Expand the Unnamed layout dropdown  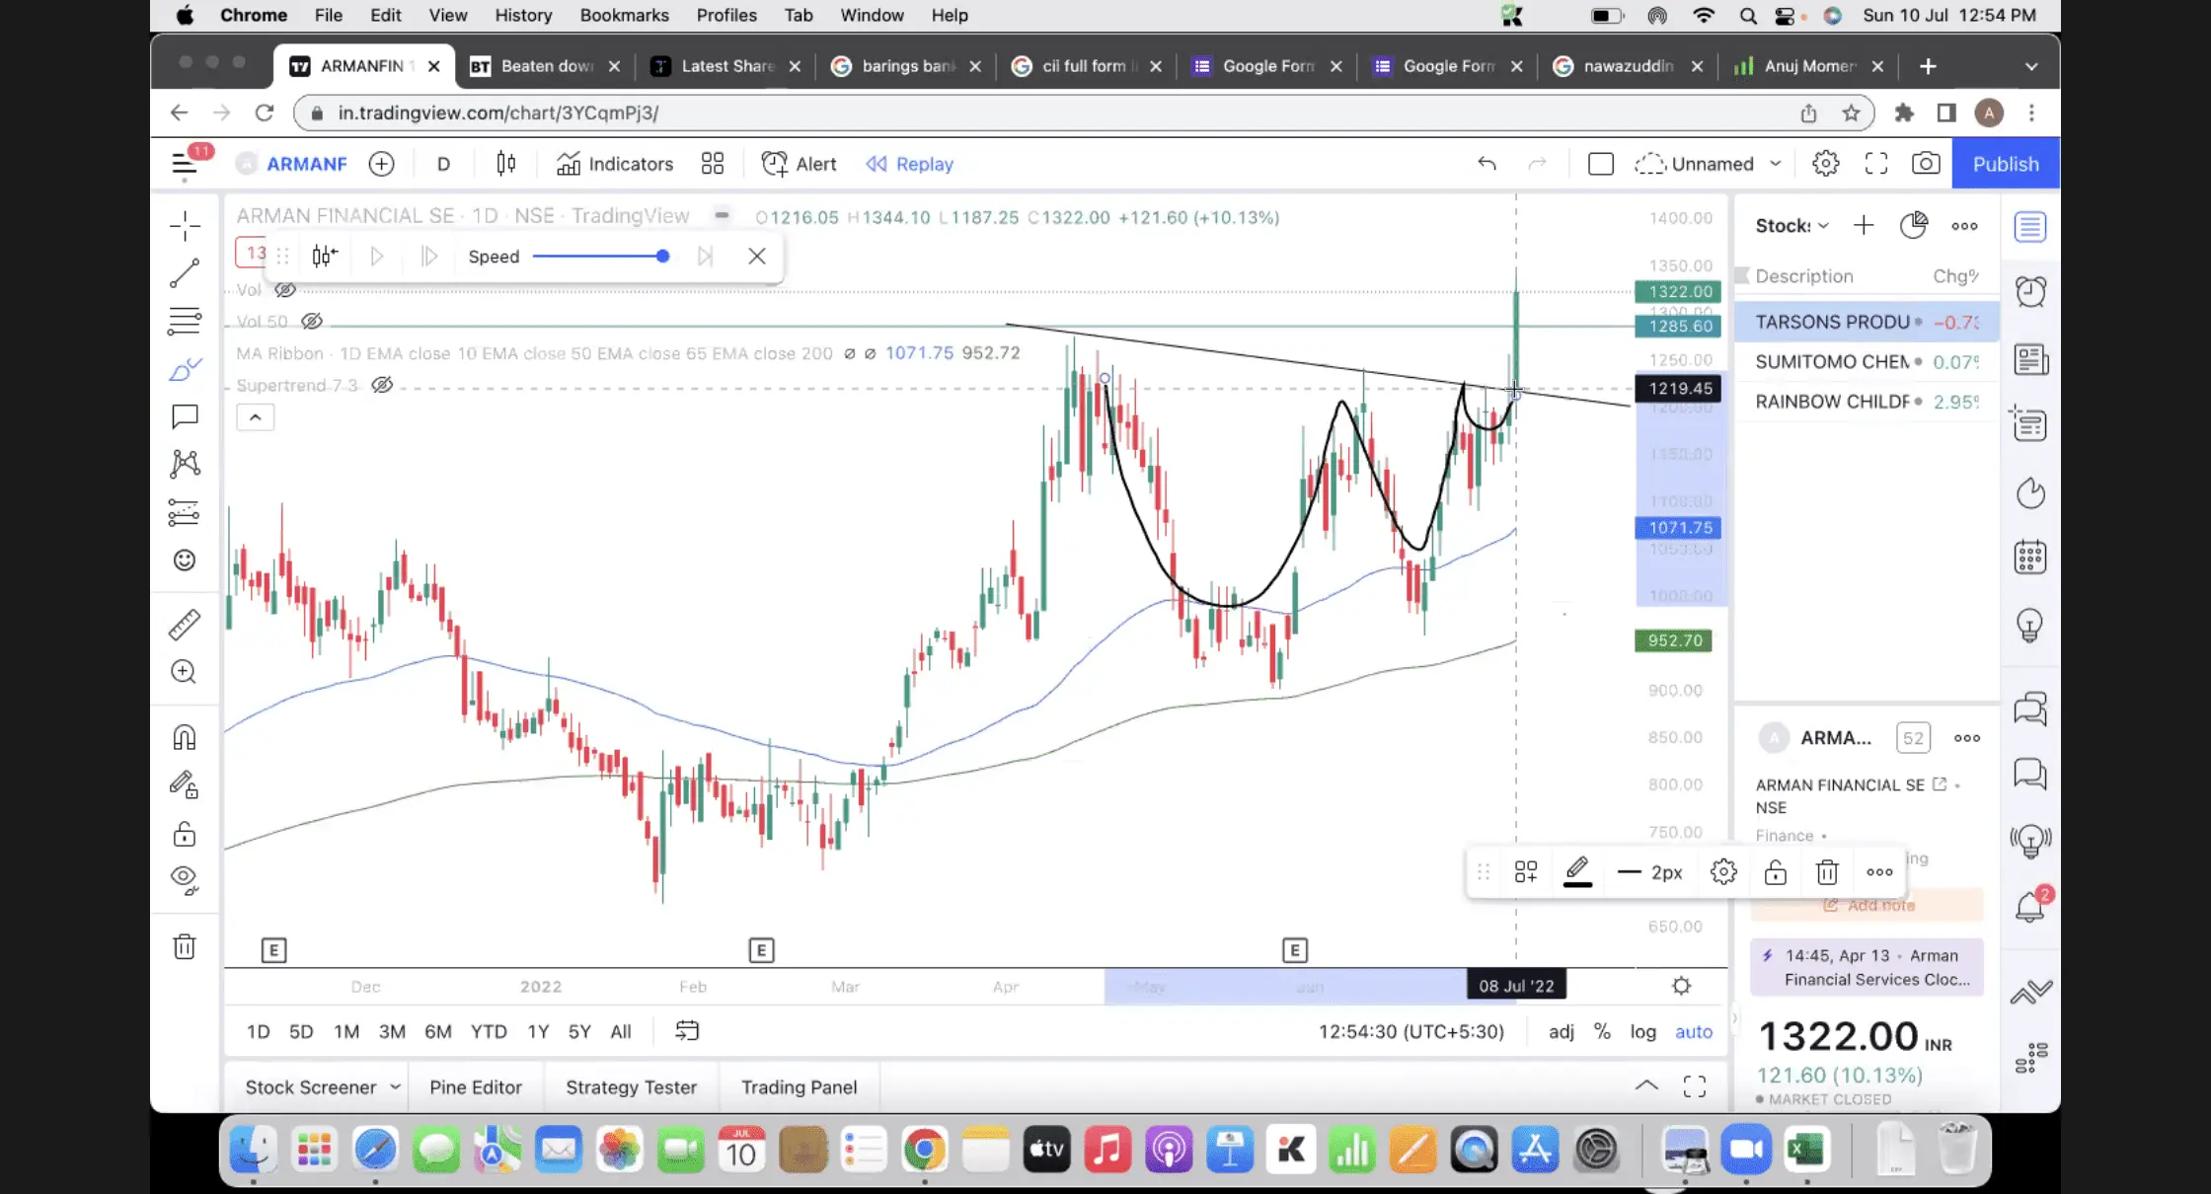click(1775, 164)
